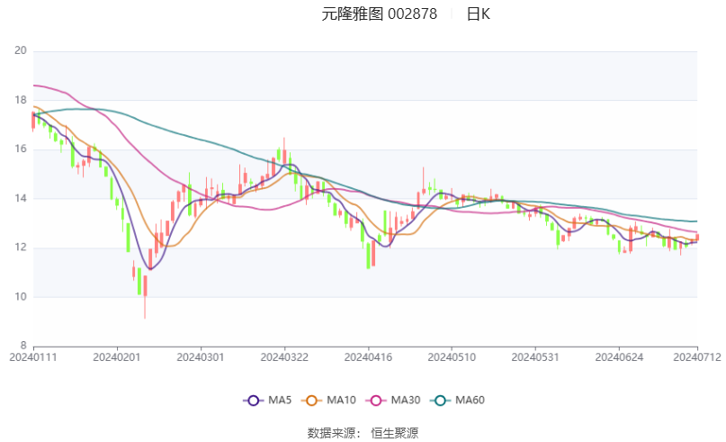Click the MA5 purple circle icon

pos(254,401)
